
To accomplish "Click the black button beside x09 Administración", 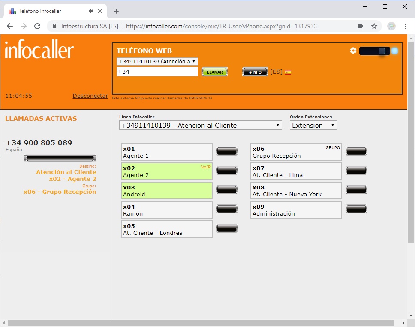I will 356,209.
